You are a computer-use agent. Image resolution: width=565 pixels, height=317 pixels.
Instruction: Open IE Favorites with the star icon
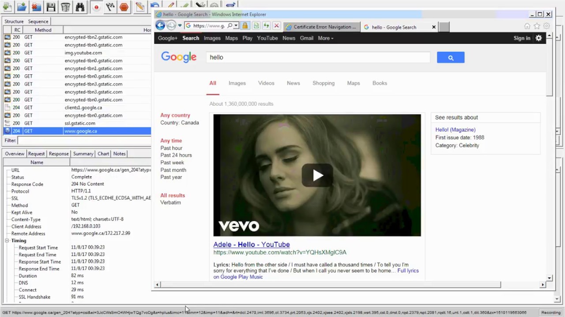tap(537, 26)
